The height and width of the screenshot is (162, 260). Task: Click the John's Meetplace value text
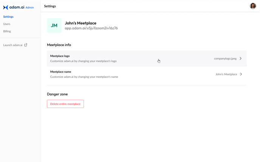[226, 74]
